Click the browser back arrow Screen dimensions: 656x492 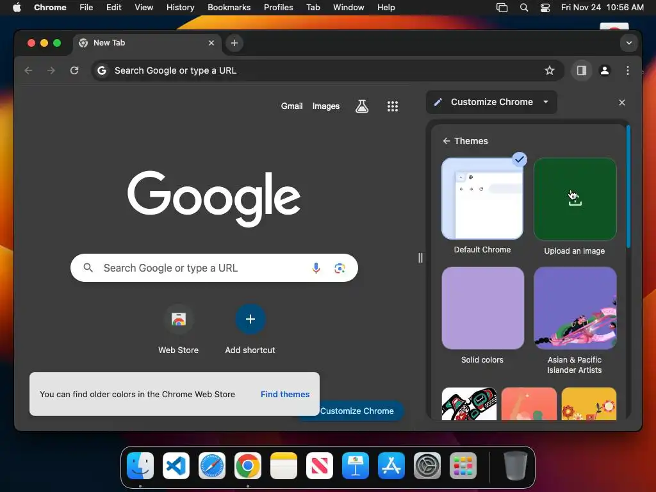(x=28, y=70)
